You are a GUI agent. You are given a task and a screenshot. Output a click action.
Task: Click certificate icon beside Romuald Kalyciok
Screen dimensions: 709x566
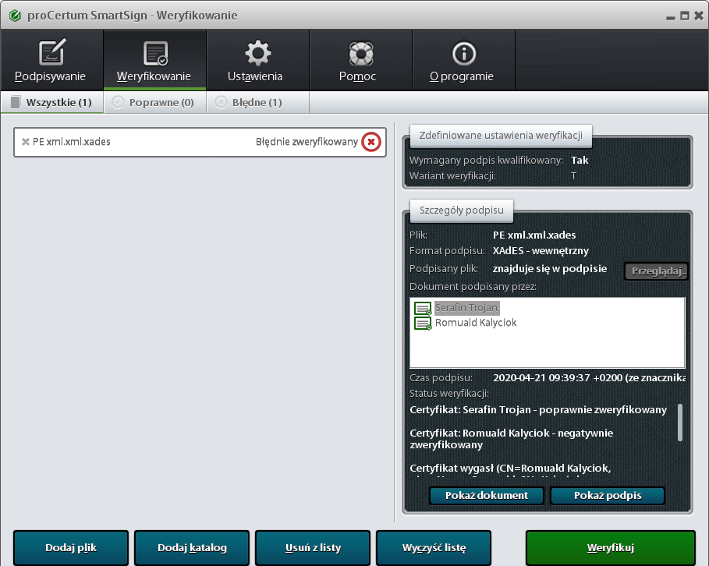click(423, 324)
